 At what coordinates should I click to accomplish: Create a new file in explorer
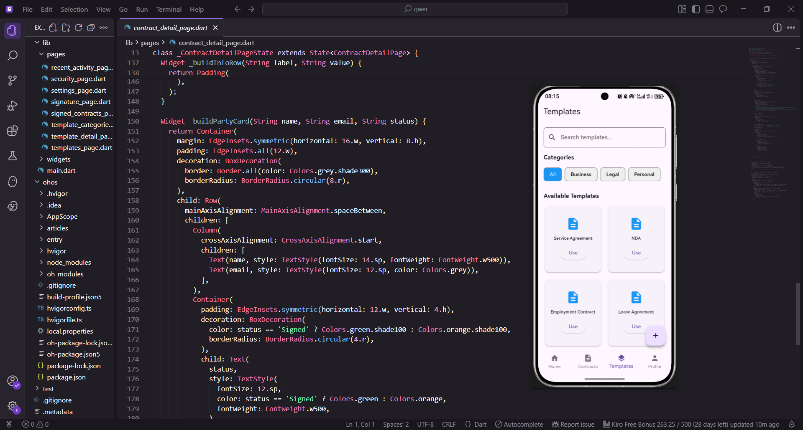tap(53, 28)
